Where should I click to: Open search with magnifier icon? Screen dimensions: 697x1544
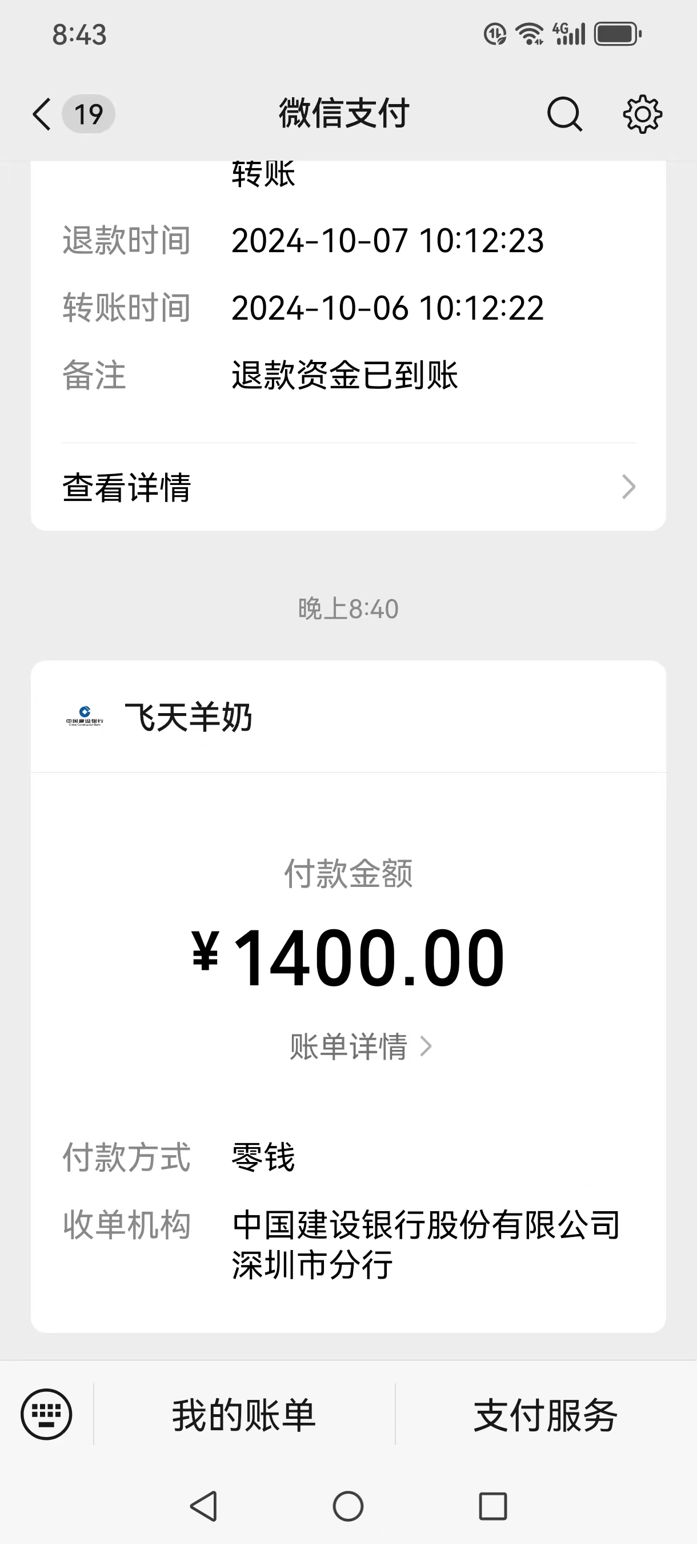564,114
